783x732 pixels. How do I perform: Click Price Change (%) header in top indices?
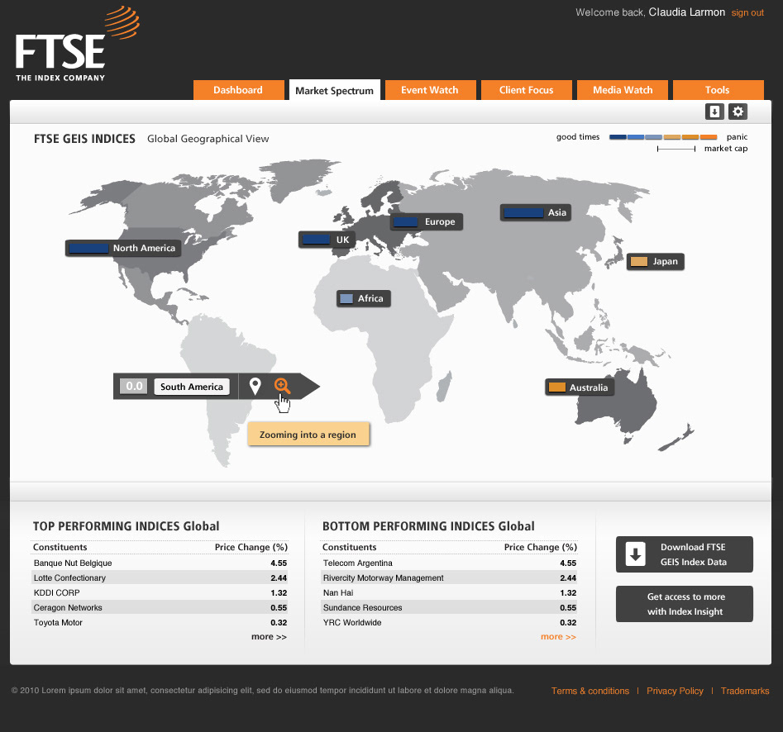coord(251,547)
